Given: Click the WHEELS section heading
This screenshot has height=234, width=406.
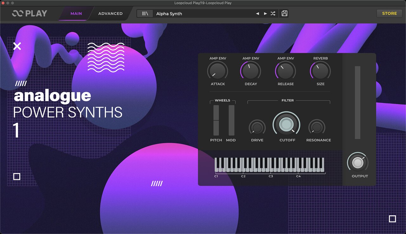Looking at the screenshot, I should 222,100.
